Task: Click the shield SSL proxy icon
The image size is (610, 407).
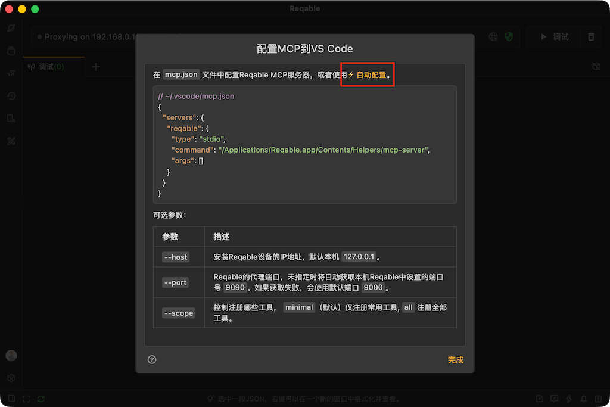Action: click(509, 36)
